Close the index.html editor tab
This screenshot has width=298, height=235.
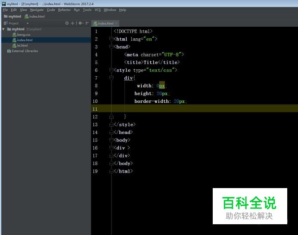[x=116, y=23]
